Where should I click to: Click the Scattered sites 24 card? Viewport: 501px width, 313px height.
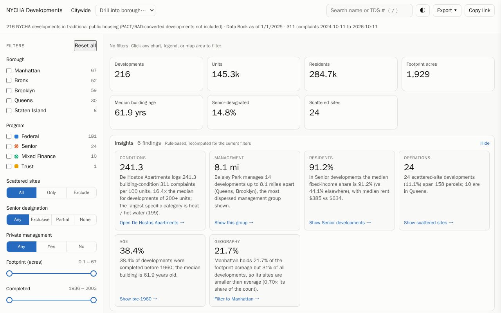click(x=351, y=112)
